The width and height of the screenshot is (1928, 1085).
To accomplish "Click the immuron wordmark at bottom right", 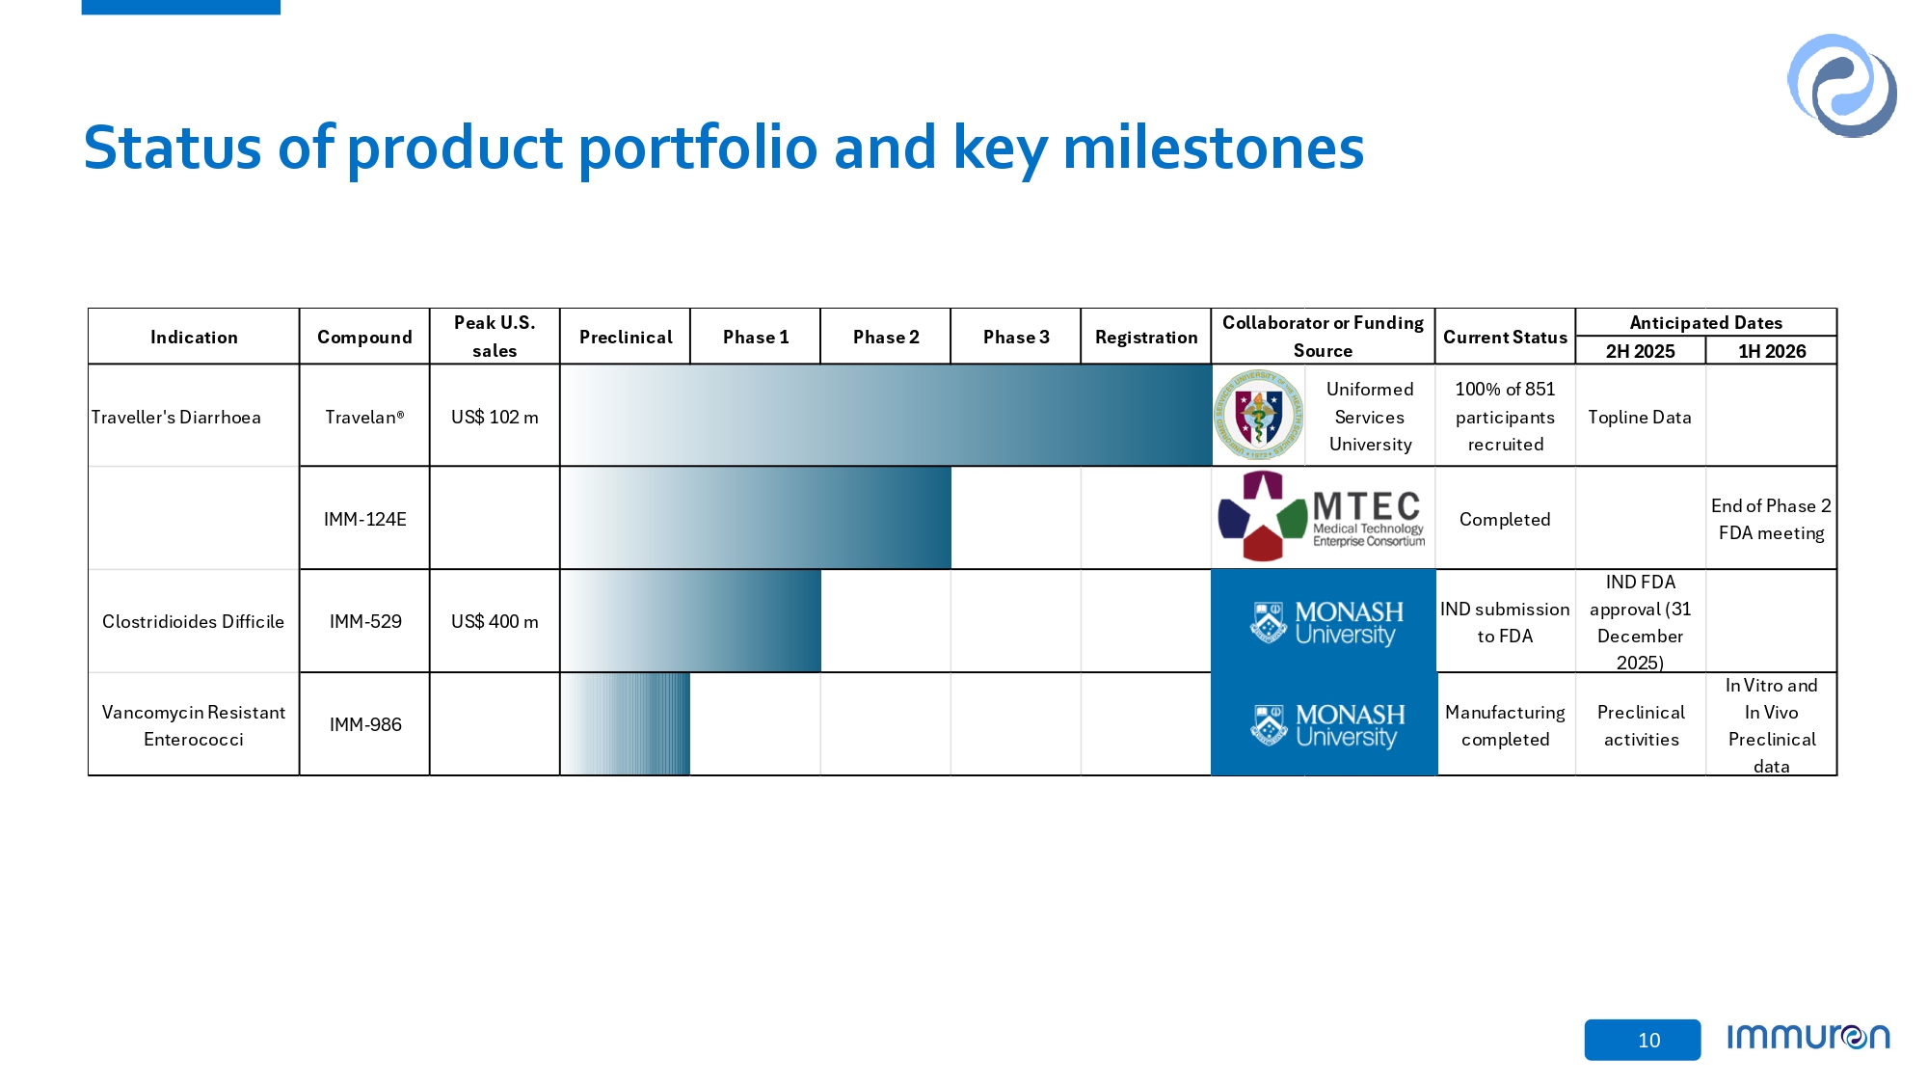I will [x=1807, y=1037].
